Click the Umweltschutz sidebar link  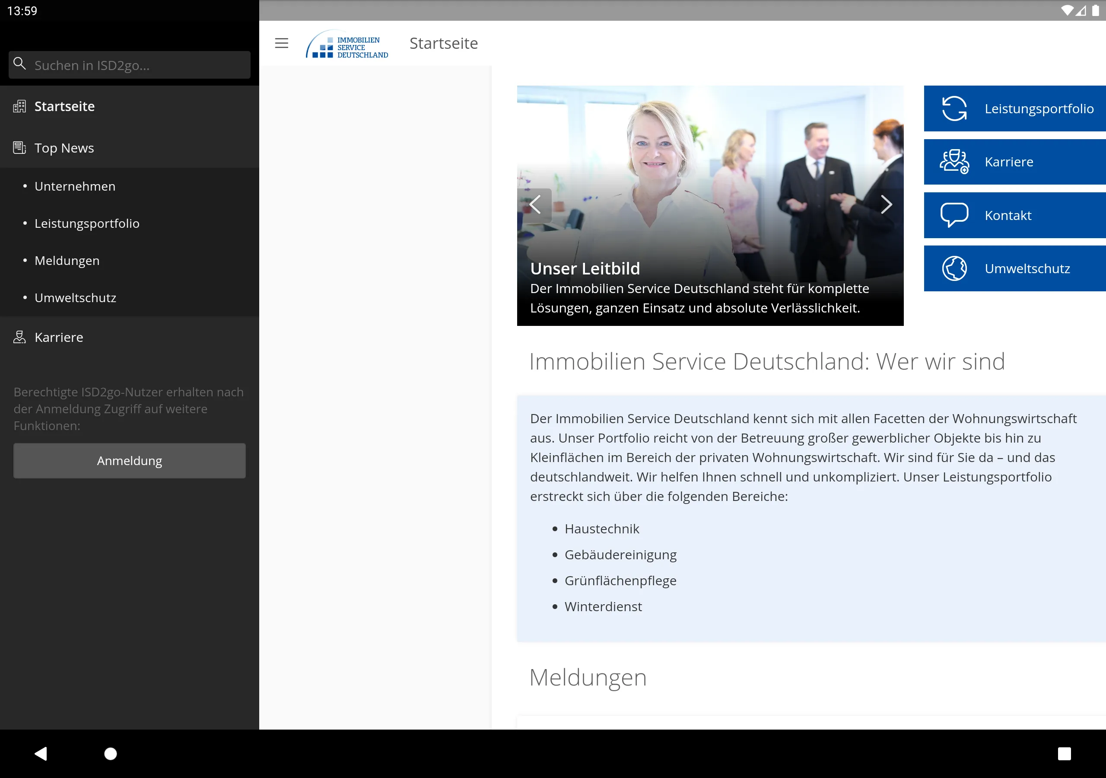pyautogui.click(x=75, y=297)
